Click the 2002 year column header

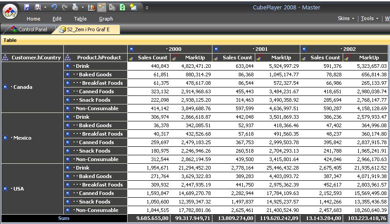[344, 49]
